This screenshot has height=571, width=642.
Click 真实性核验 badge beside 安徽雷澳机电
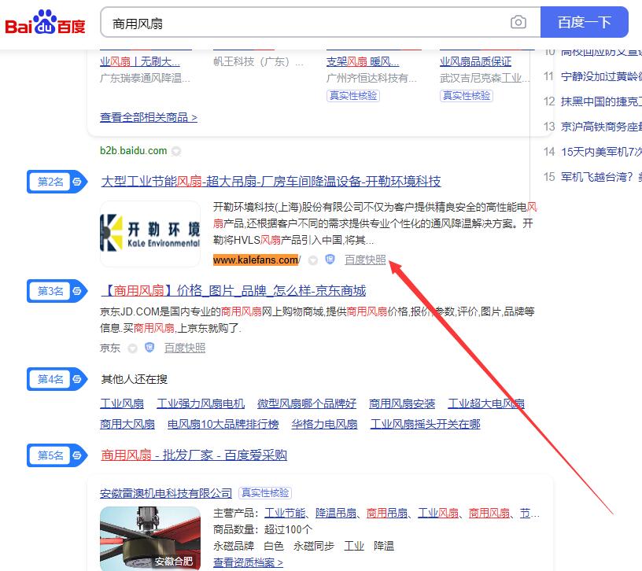265,493
